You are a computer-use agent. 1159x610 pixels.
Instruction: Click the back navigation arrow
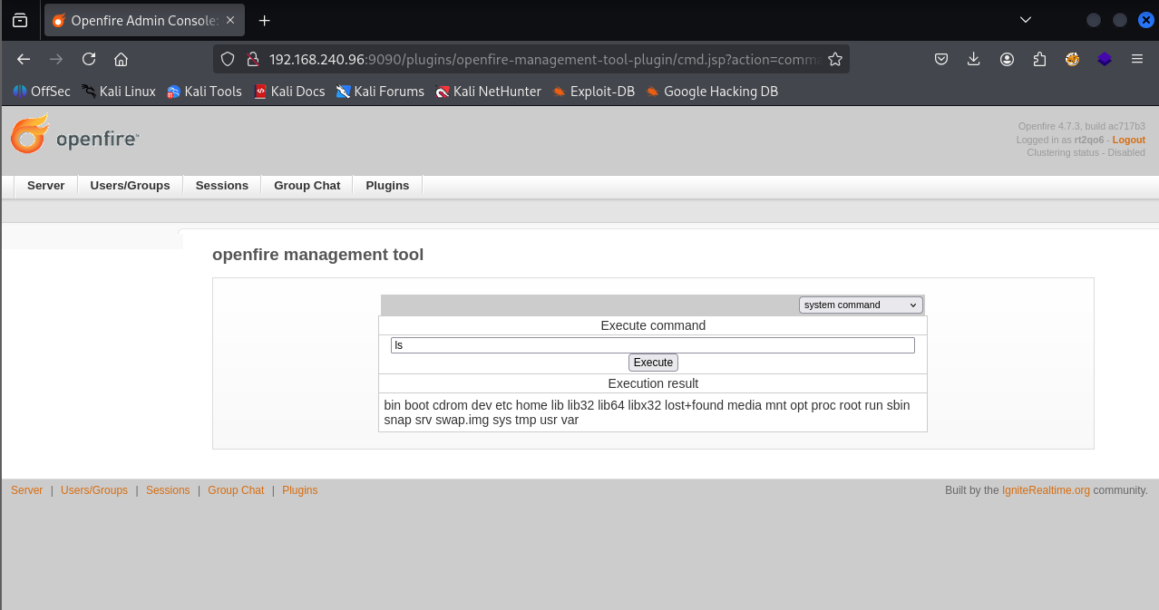click(x=24, y=59)
